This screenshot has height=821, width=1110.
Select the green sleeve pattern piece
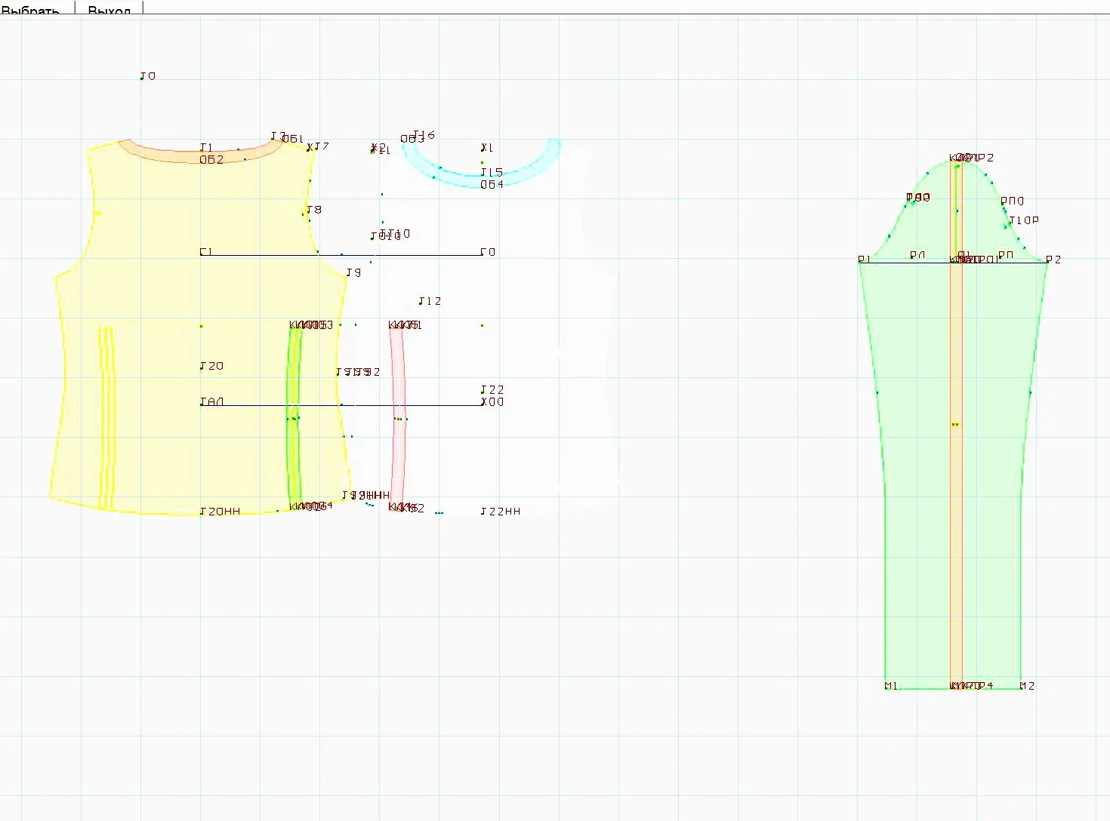pos(914,453)
